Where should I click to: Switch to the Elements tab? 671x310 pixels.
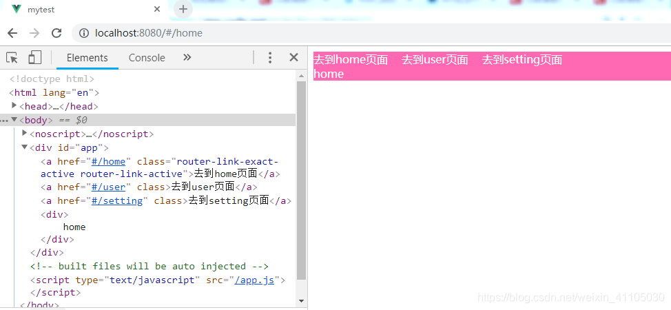tap(87, 58)
